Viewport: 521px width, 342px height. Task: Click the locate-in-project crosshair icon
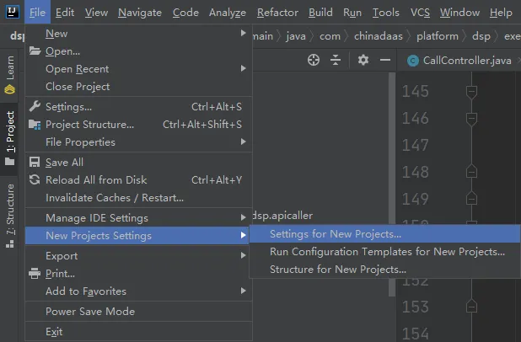(x=314, y=60)
